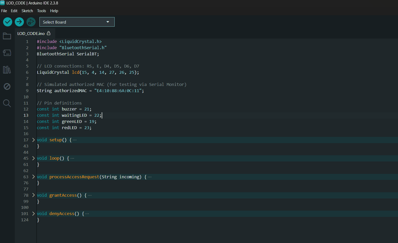Expand the folded loop() function
The height and width of the screenshot is (243, 398).
pos(33,158)
